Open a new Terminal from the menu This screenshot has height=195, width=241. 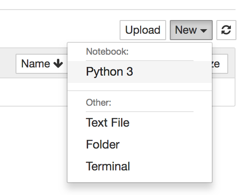(x=140, y=166)
